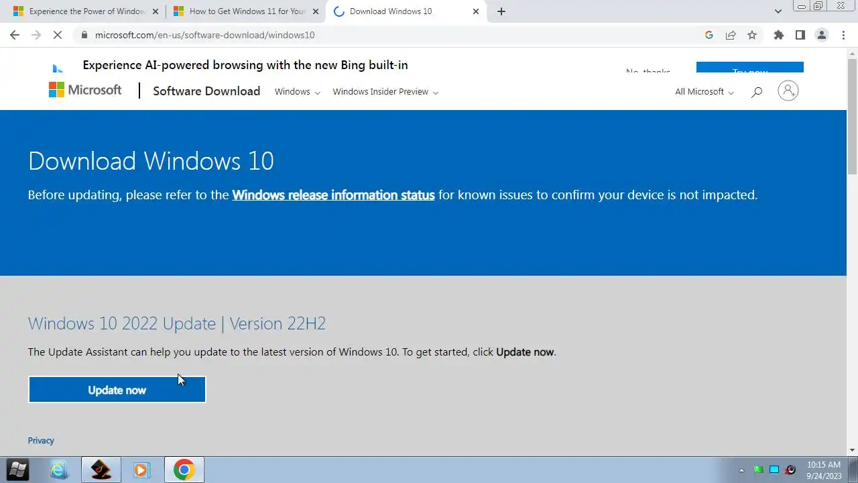The image size is (858, 483).
Task: Click the Microsoft logo
Action: [x=85, y=90]
